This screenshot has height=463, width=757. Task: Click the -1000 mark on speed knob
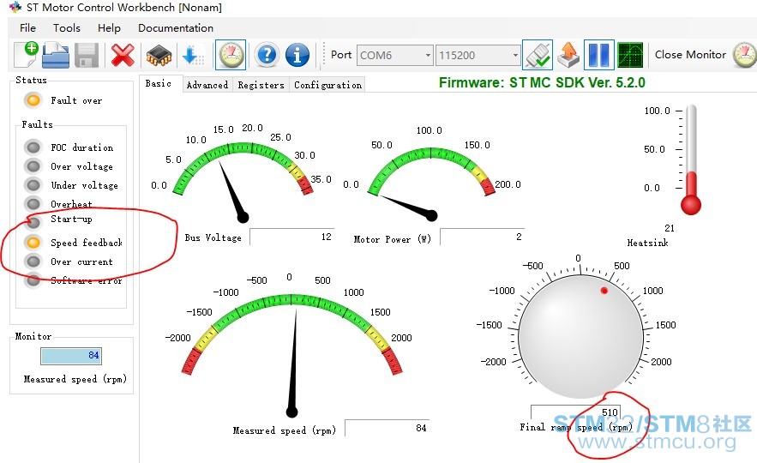point(502,291)
